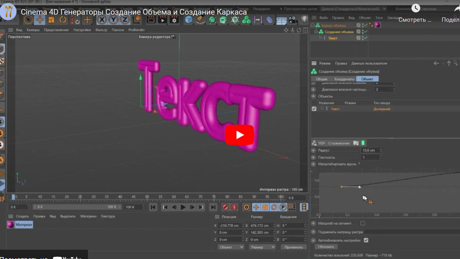Select the Материал swatch in material manager
Screen dimensions: 460x259
point(11,225)
